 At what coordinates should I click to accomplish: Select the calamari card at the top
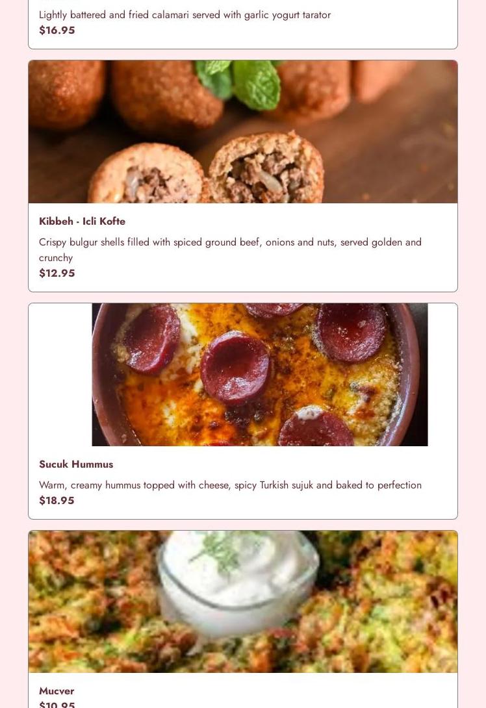click(x=243, y=25)
